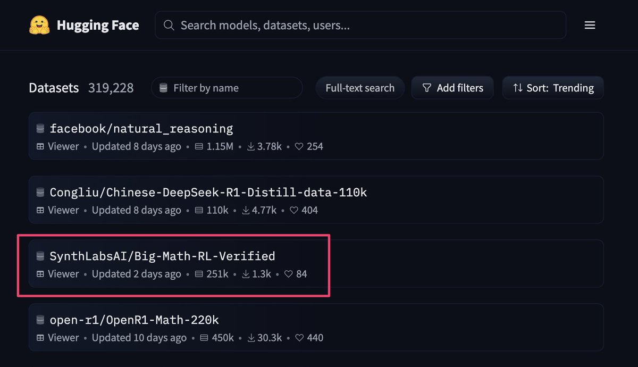
Task: Click download icon next to 1.3k
Action: point(246,274)
